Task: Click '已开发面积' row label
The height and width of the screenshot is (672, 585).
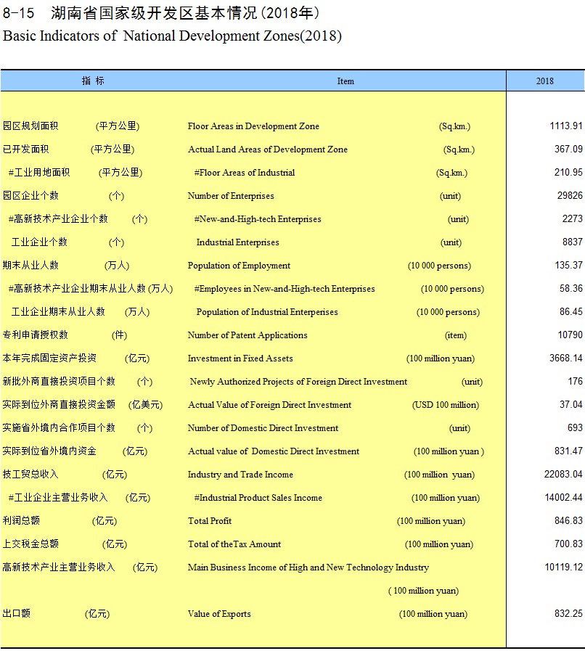Action: [x=25, y=149]
